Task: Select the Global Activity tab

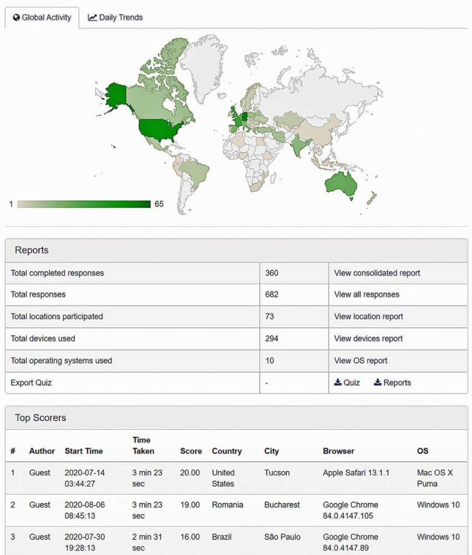Action: click(42, 17)
